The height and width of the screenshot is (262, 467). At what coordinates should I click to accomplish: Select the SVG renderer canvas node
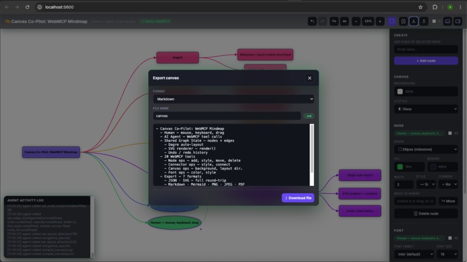pos(360,194)
